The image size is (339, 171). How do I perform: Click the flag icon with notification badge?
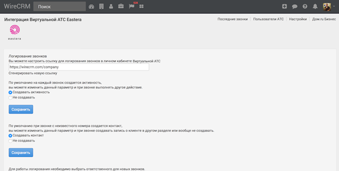point(132,6)
